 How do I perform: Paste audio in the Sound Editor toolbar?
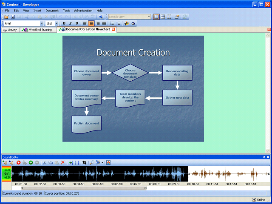tap(57, 162)
